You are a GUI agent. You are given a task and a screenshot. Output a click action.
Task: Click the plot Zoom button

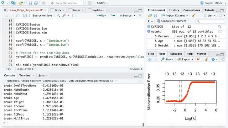(x=167, y=59)
